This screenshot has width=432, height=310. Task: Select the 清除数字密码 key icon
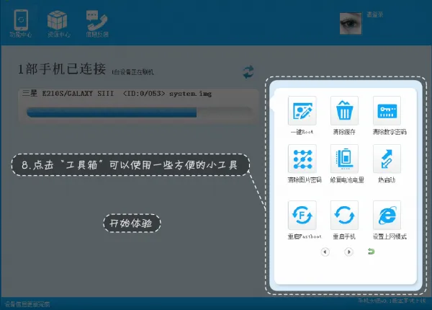[387, 110]
